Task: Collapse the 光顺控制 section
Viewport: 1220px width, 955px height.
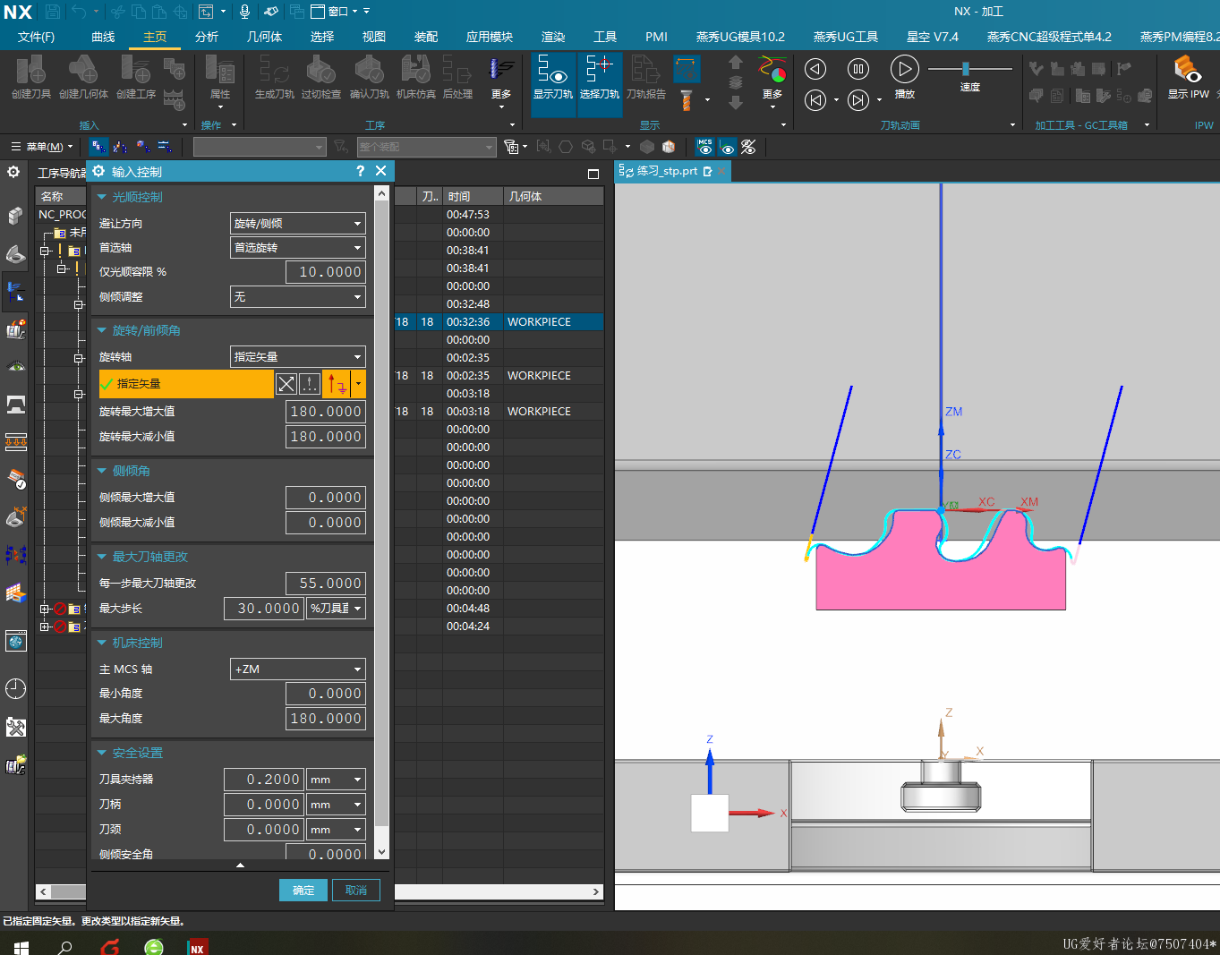Action: [x=102, y=197]
